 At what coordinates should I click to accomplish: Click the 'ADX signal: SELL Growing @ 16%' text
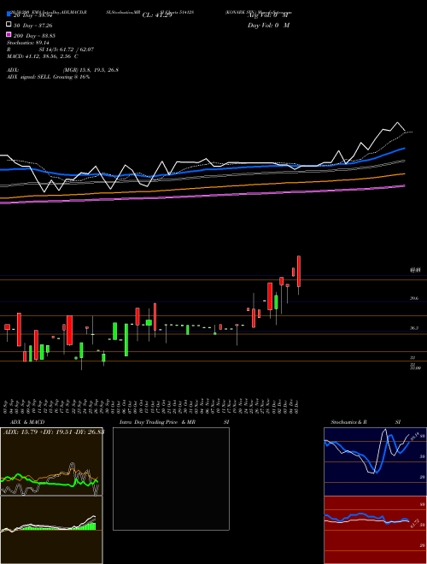48,77
